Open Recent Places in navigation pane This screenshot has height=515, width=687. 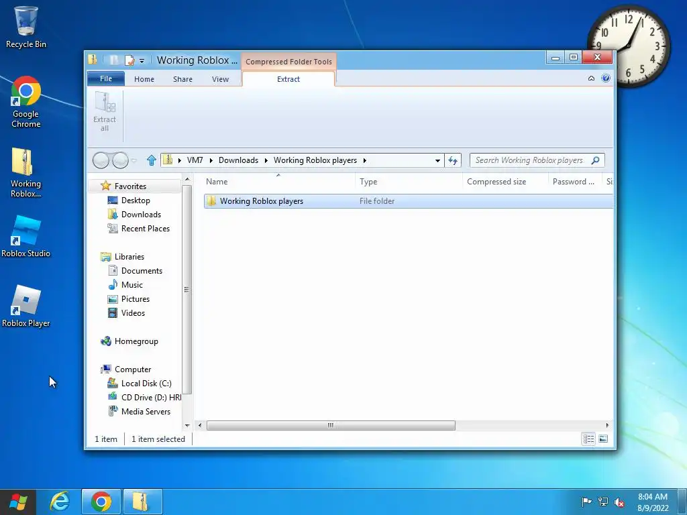(138, 229)
